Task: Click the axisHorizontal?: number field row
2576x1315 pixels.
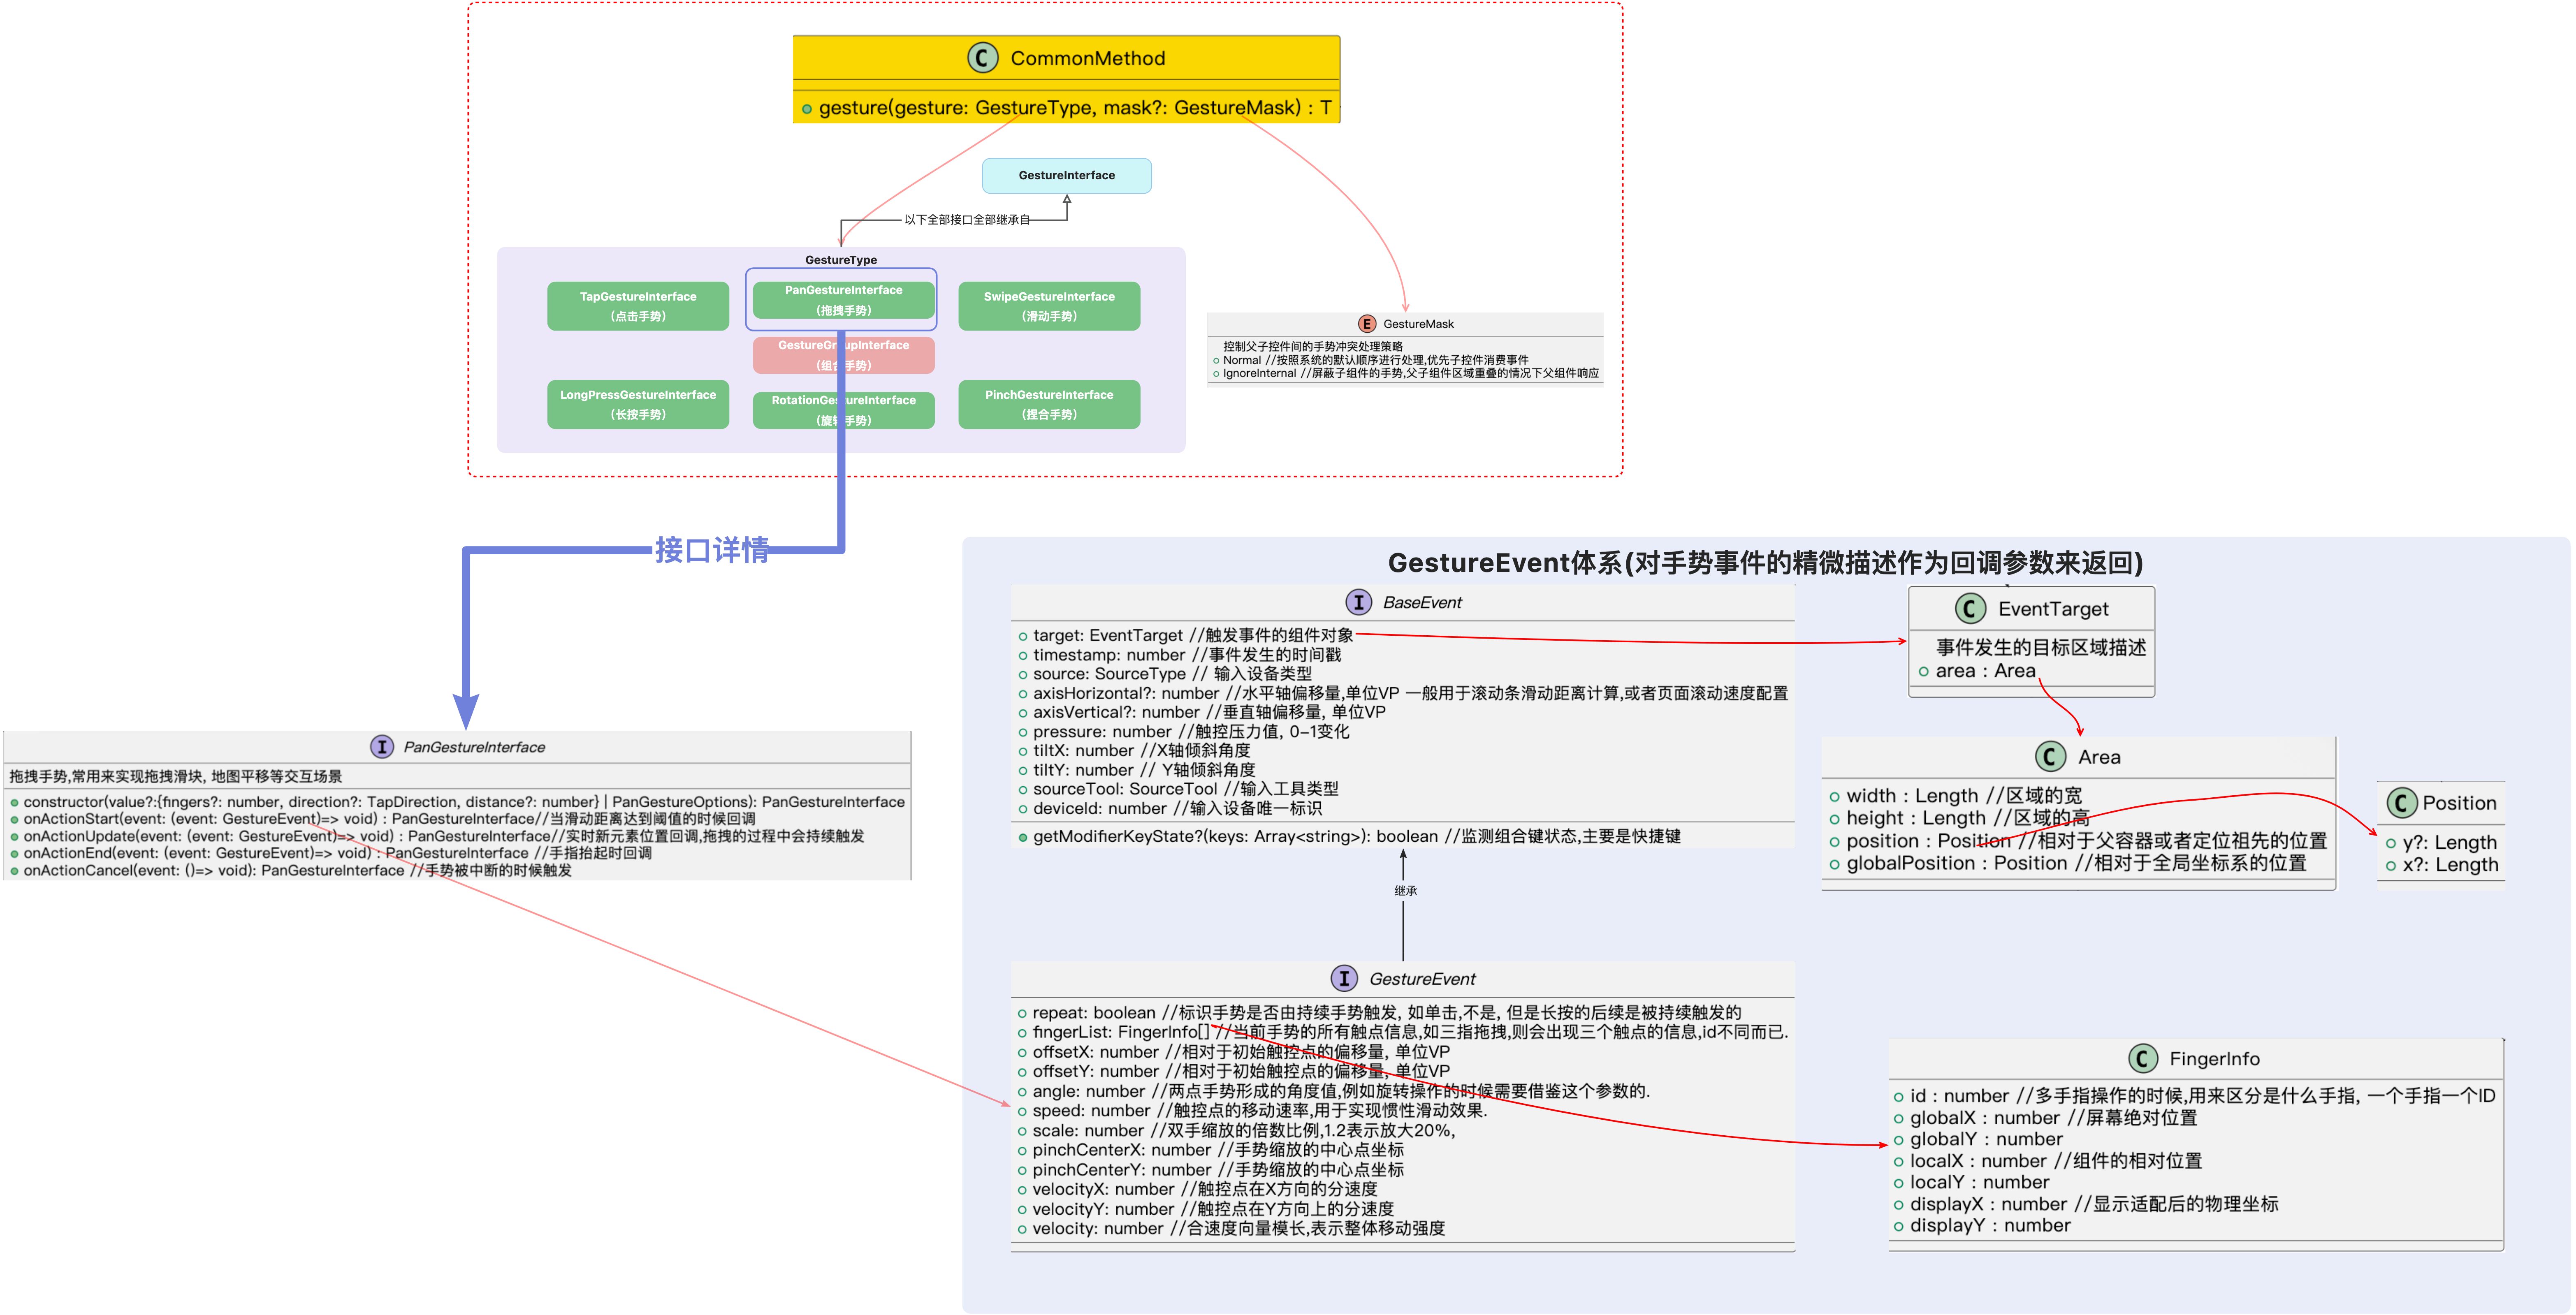Action: (x=1403, y=693)
